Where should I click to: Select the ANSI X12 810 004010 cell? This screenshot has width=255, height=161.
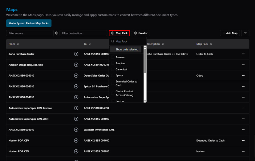(x=96, y=108)
